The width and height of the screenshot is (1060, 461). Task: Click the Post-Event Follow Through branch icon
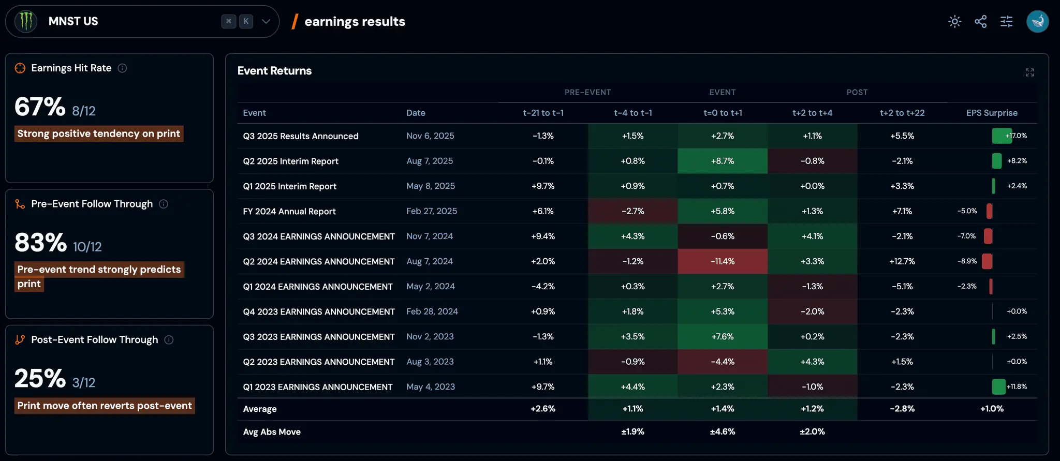point(20,340)
